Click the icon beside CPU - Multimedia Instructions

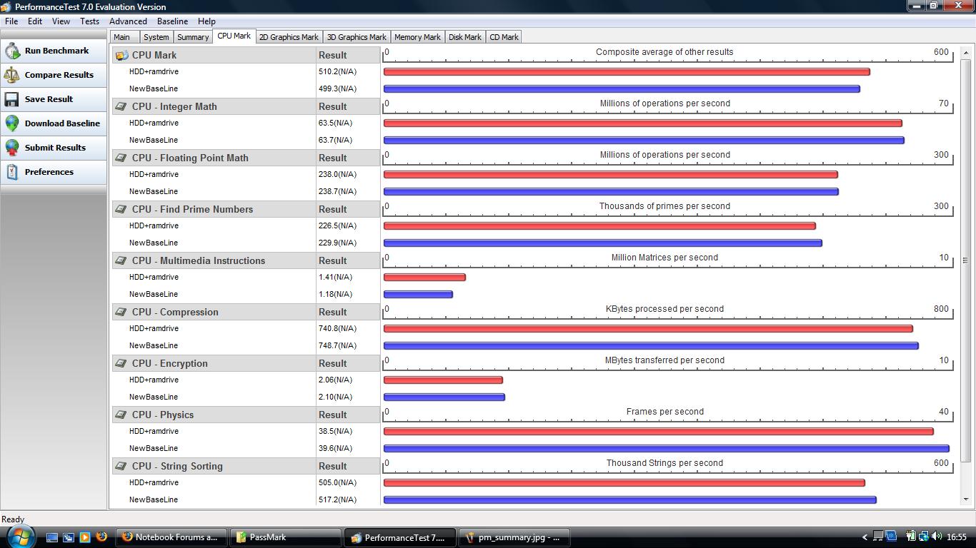coord(121,260)
